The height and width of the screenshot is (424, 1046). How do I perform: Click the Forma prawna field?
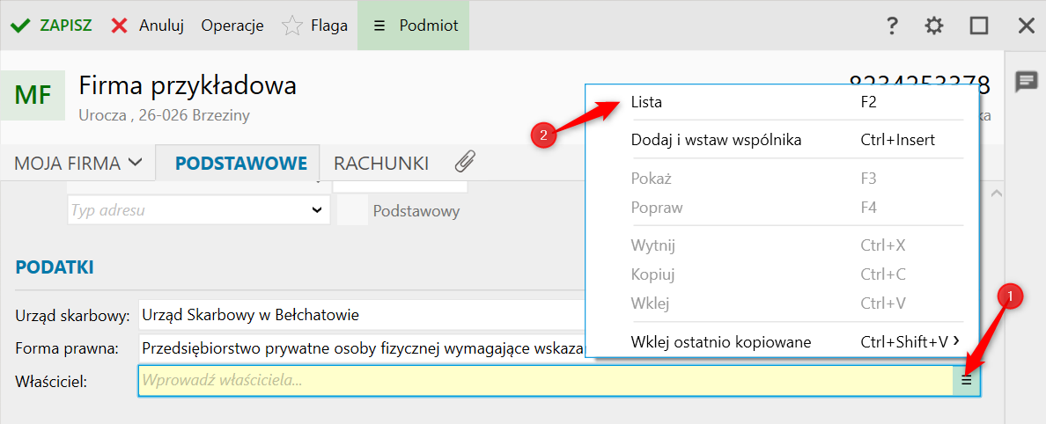[362, 348]
